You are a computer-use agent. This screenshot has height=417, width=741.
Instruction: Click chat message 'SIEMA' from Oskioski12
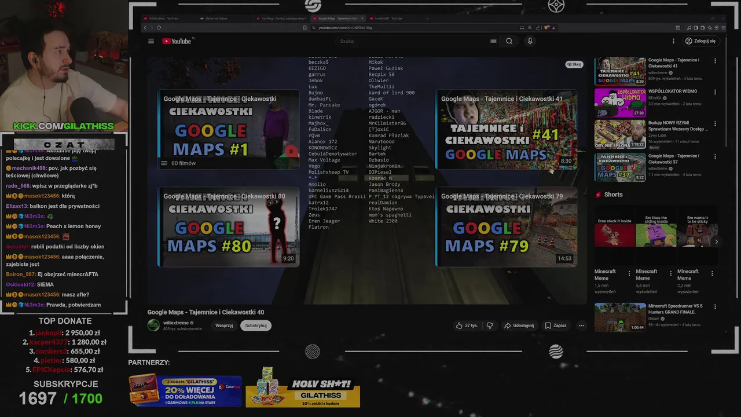45,284
